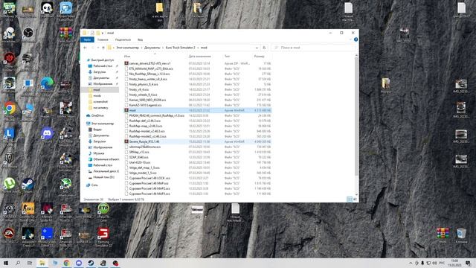Open Локальный диск in navigation pane

[106, 171]
